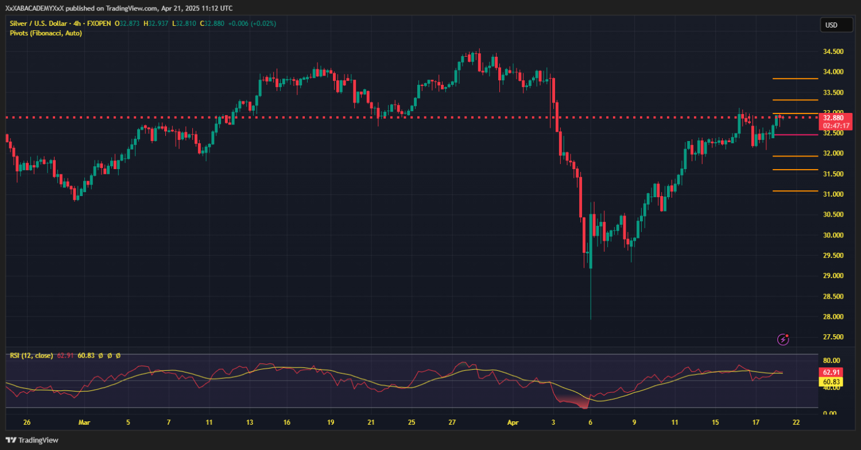Viewport: 861px width, 450px height.
Task: Select the 4h interval label
Action: [x=77, y=24]
